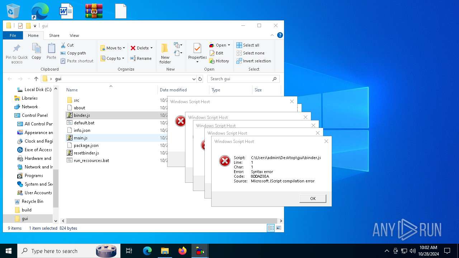Open quick access toolbar customize arrow
Image resolution: width=459 pixels, height=258 pixels.
pyautogui.click(x=35, y=26)
